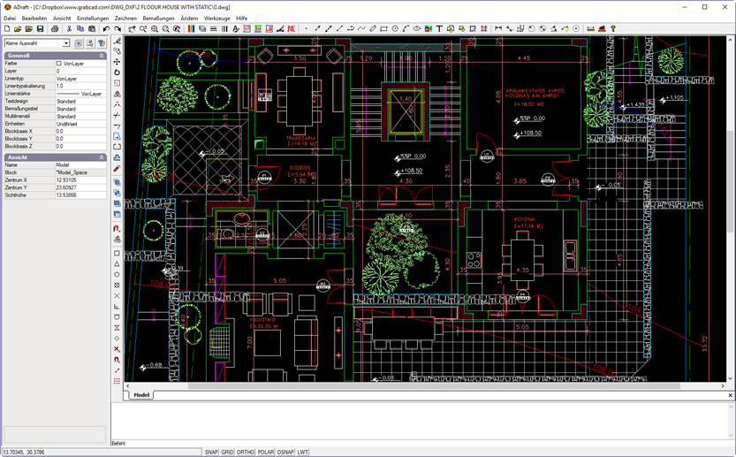Toggle POLAR tracking in status bar

click(265, 452)
